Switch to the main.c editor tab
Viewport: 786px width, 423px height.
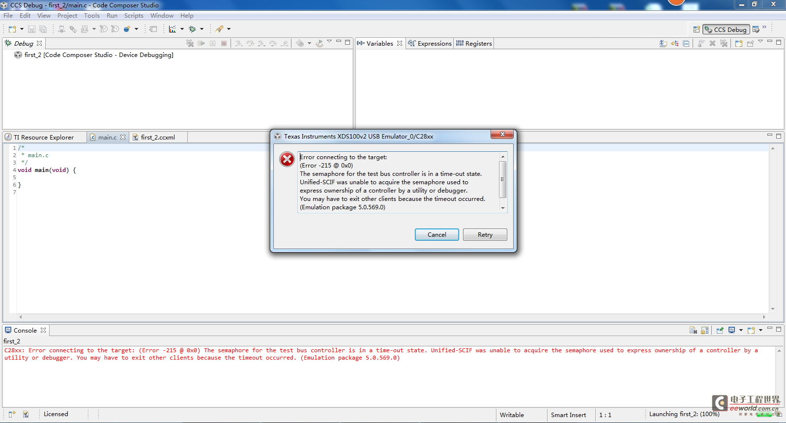tap(107, 138)
